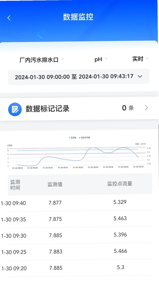Select the 1-30 09:30 time cell
Image resolution: width=159 pixels, height=282 pixels.
pyautogui.click(x=14, y=236)
